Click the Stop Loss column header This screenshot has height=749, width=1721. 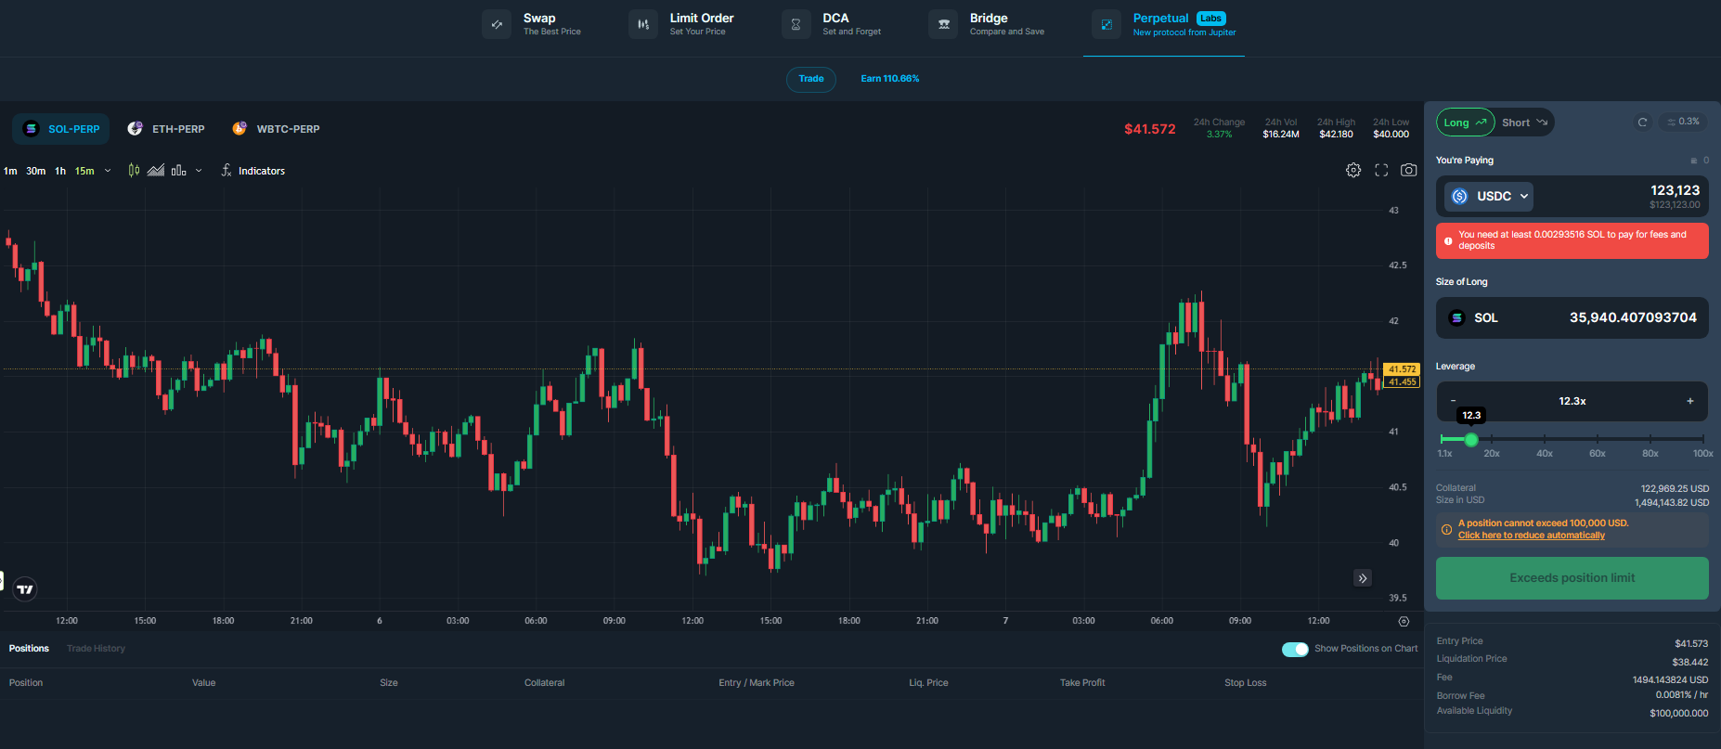click(x=1245, y=683)
